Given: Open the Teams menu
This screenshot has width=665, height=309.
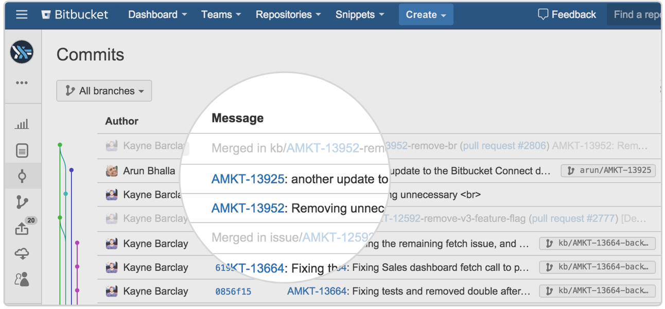Looking at the screenshot, I should 221,14.
